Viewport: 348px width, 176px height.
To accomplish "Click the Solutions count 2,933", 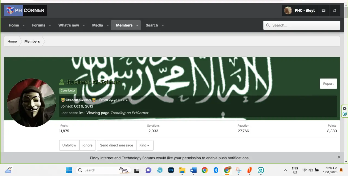I will 153,131.
